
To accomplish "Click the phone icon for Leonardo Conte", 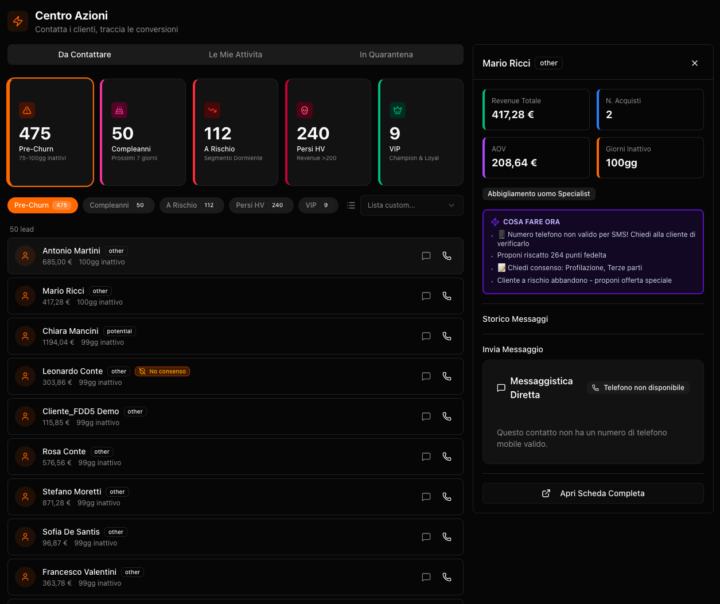I will coord(447,376).
